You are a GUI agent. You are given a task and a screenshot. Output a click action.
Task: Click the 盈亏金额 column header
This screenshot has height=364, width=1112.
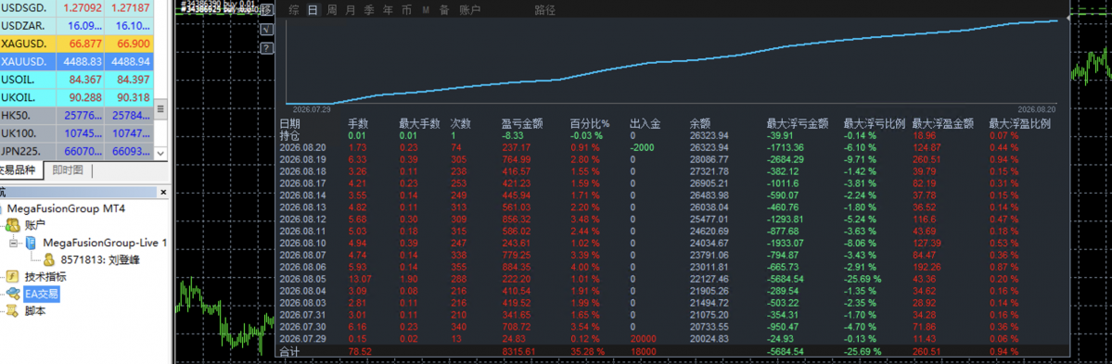522,123
